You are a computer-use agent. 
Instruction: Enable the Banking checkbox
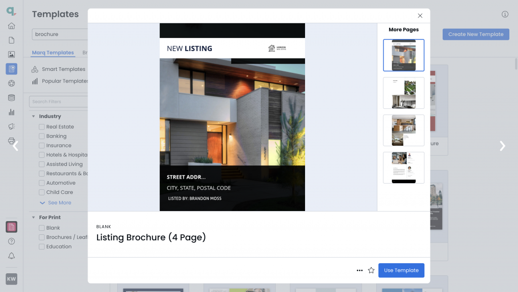coord(41,136)
